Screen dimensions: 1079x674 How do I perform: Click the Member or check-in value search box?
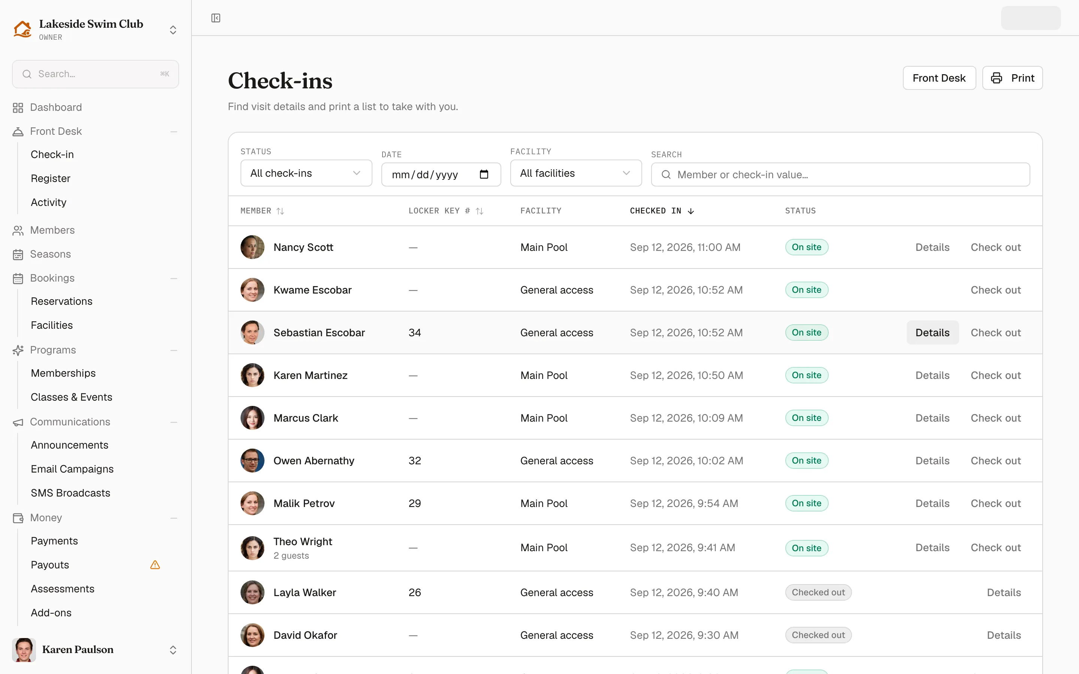(840, 174)
